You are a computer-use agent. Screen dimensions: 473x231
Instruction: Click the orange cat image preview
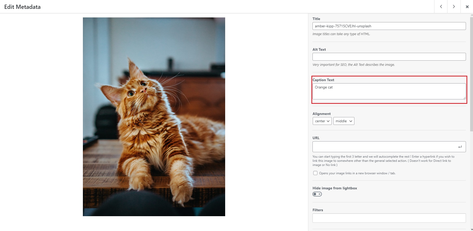(154, 117)
